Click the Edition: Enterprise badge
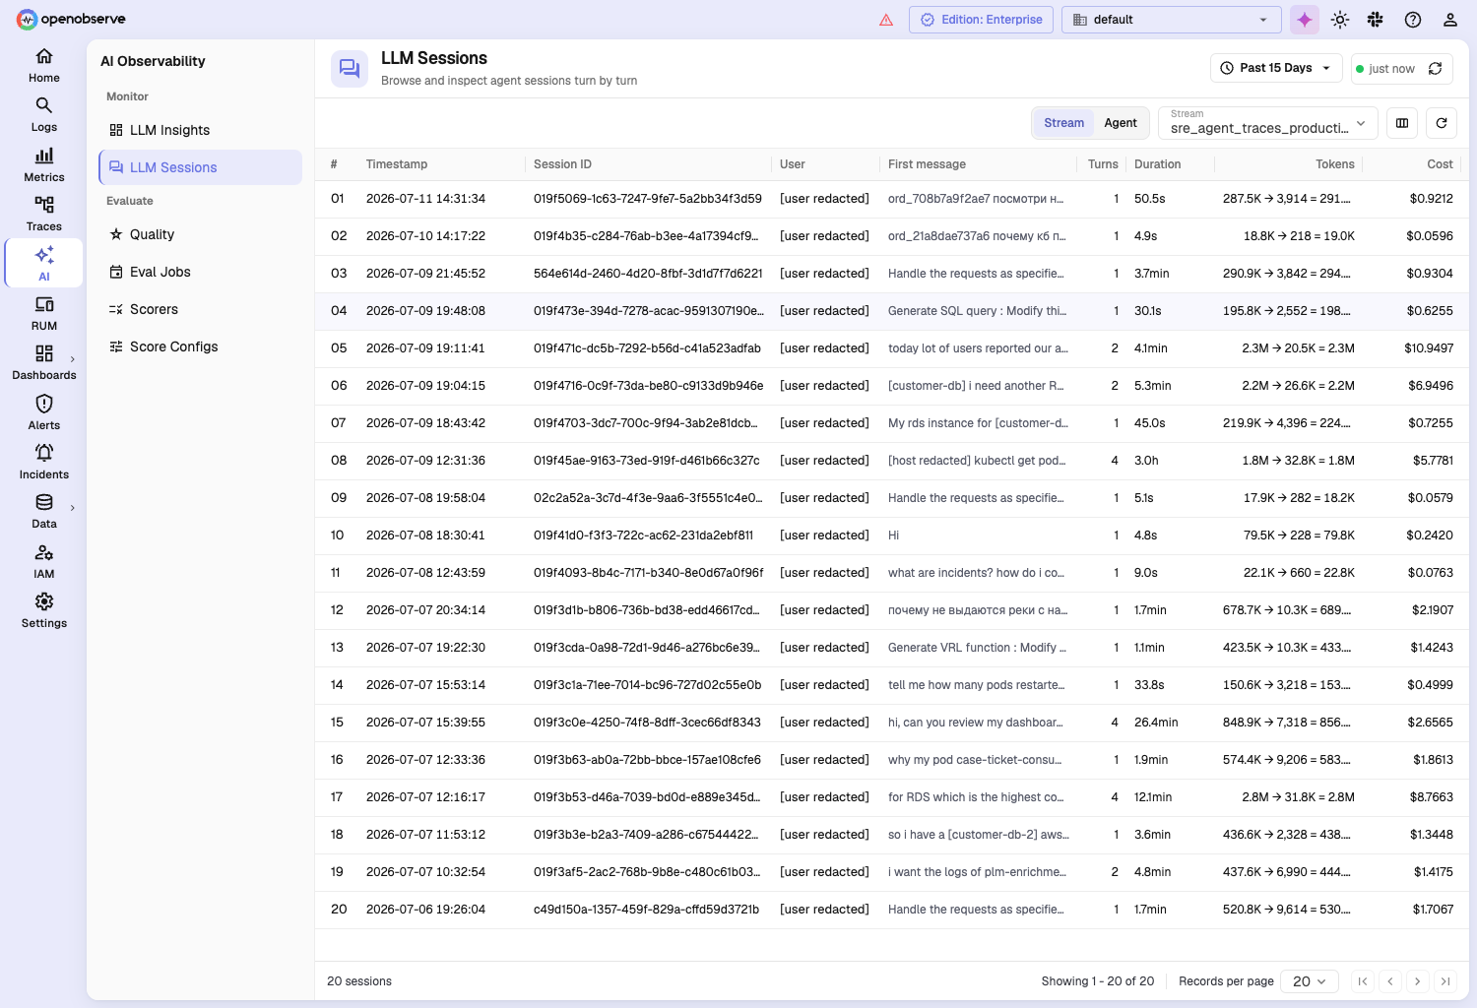This screenshot has width=1477, height=1008. [981, 20]
